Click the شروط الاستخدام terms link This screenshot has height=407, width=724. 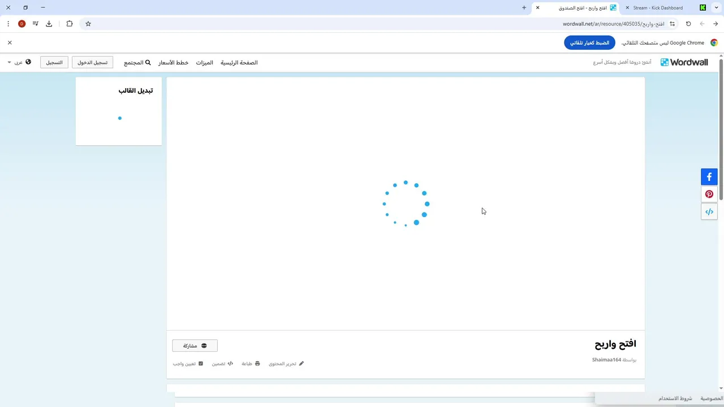[x=675, y=399]
